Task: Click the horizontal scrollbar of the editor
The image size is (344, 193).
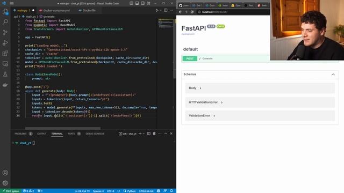Action: 63,128
